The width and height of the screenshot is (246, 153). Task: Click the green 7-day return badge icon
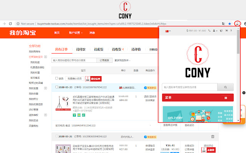pyautogui.click(x=74, y=115)
